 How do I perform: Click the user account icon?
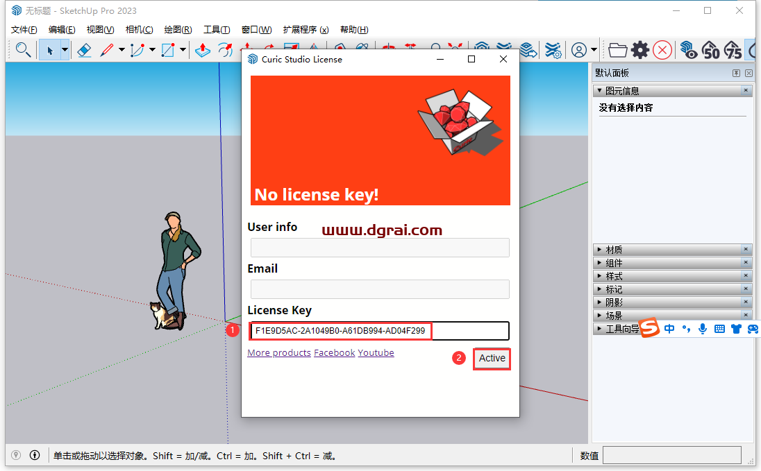coord(578,50)
